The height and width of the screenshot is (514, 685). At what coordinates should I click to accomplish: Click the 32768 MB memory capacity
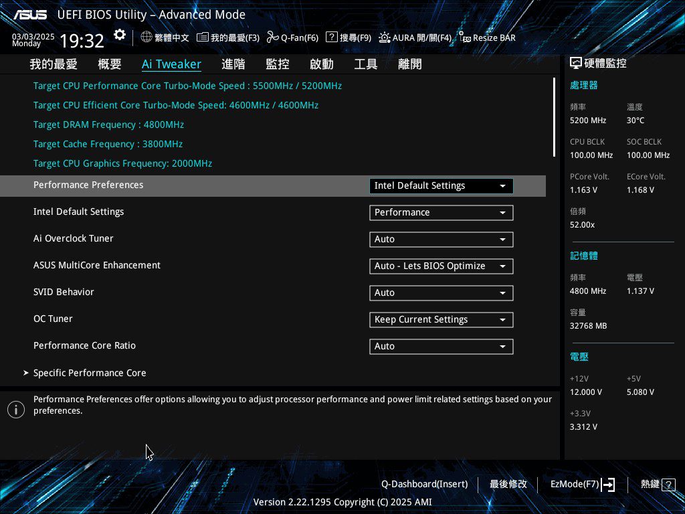coord(588,326)
